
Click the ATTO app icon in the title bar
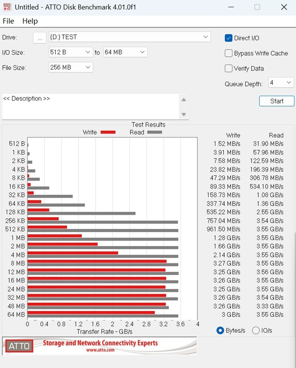point(7,7)
